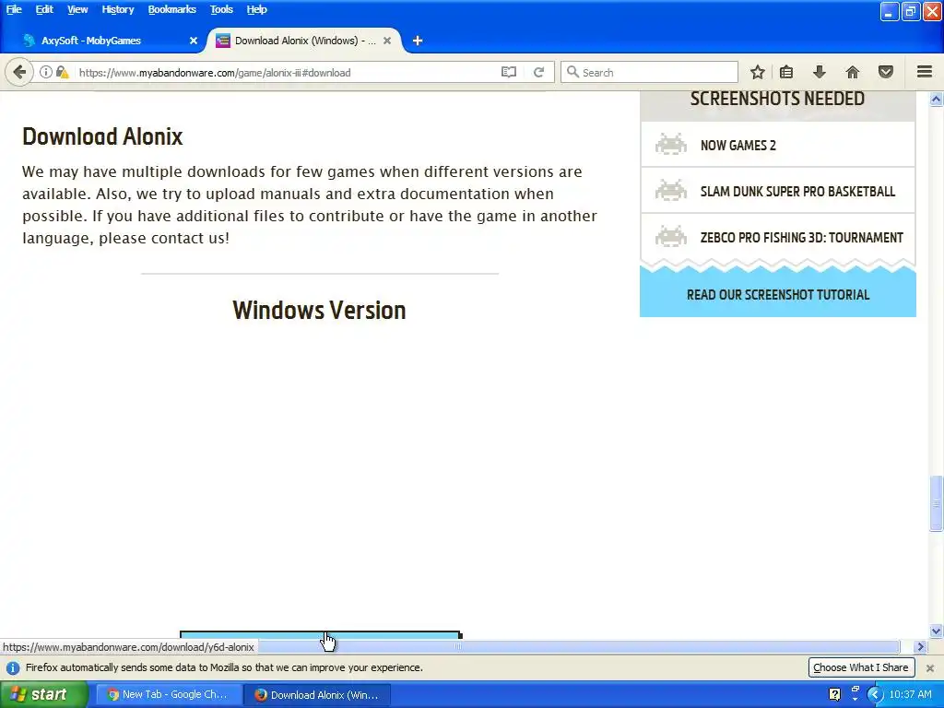Click the 10:37 AM system clock
The image size is (944, 708).
(910, 694)
